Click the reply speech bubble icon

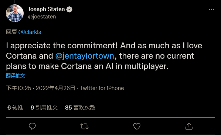32,126
